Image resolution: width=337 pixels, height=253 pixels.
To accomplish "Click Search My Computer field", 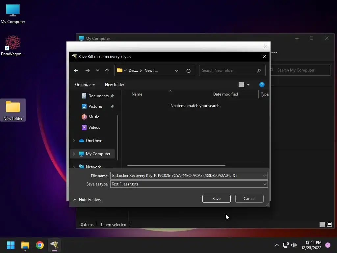I will 300,70.
